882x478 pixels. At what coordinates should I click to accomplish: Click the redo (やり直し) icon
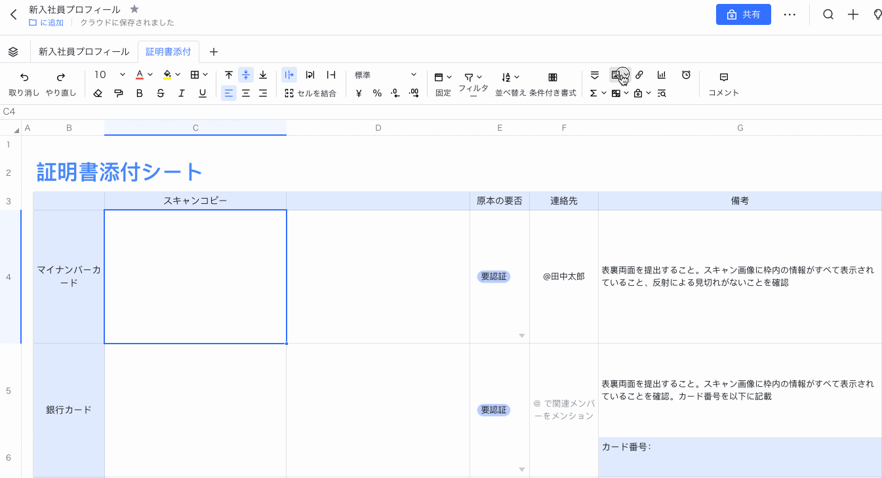point(61,77)
